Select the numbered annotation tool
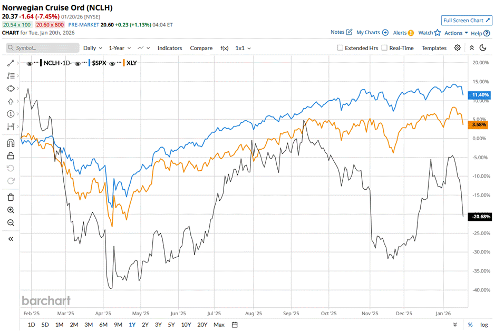This screenshot has width=494, height=331. click(x=11, y=114)
